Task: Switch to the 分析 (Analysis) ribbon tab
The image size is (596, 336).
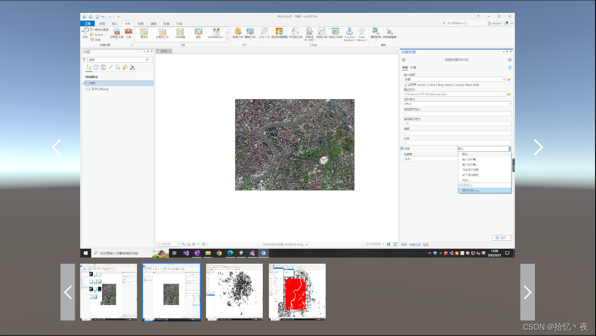Action: (127, 23)
